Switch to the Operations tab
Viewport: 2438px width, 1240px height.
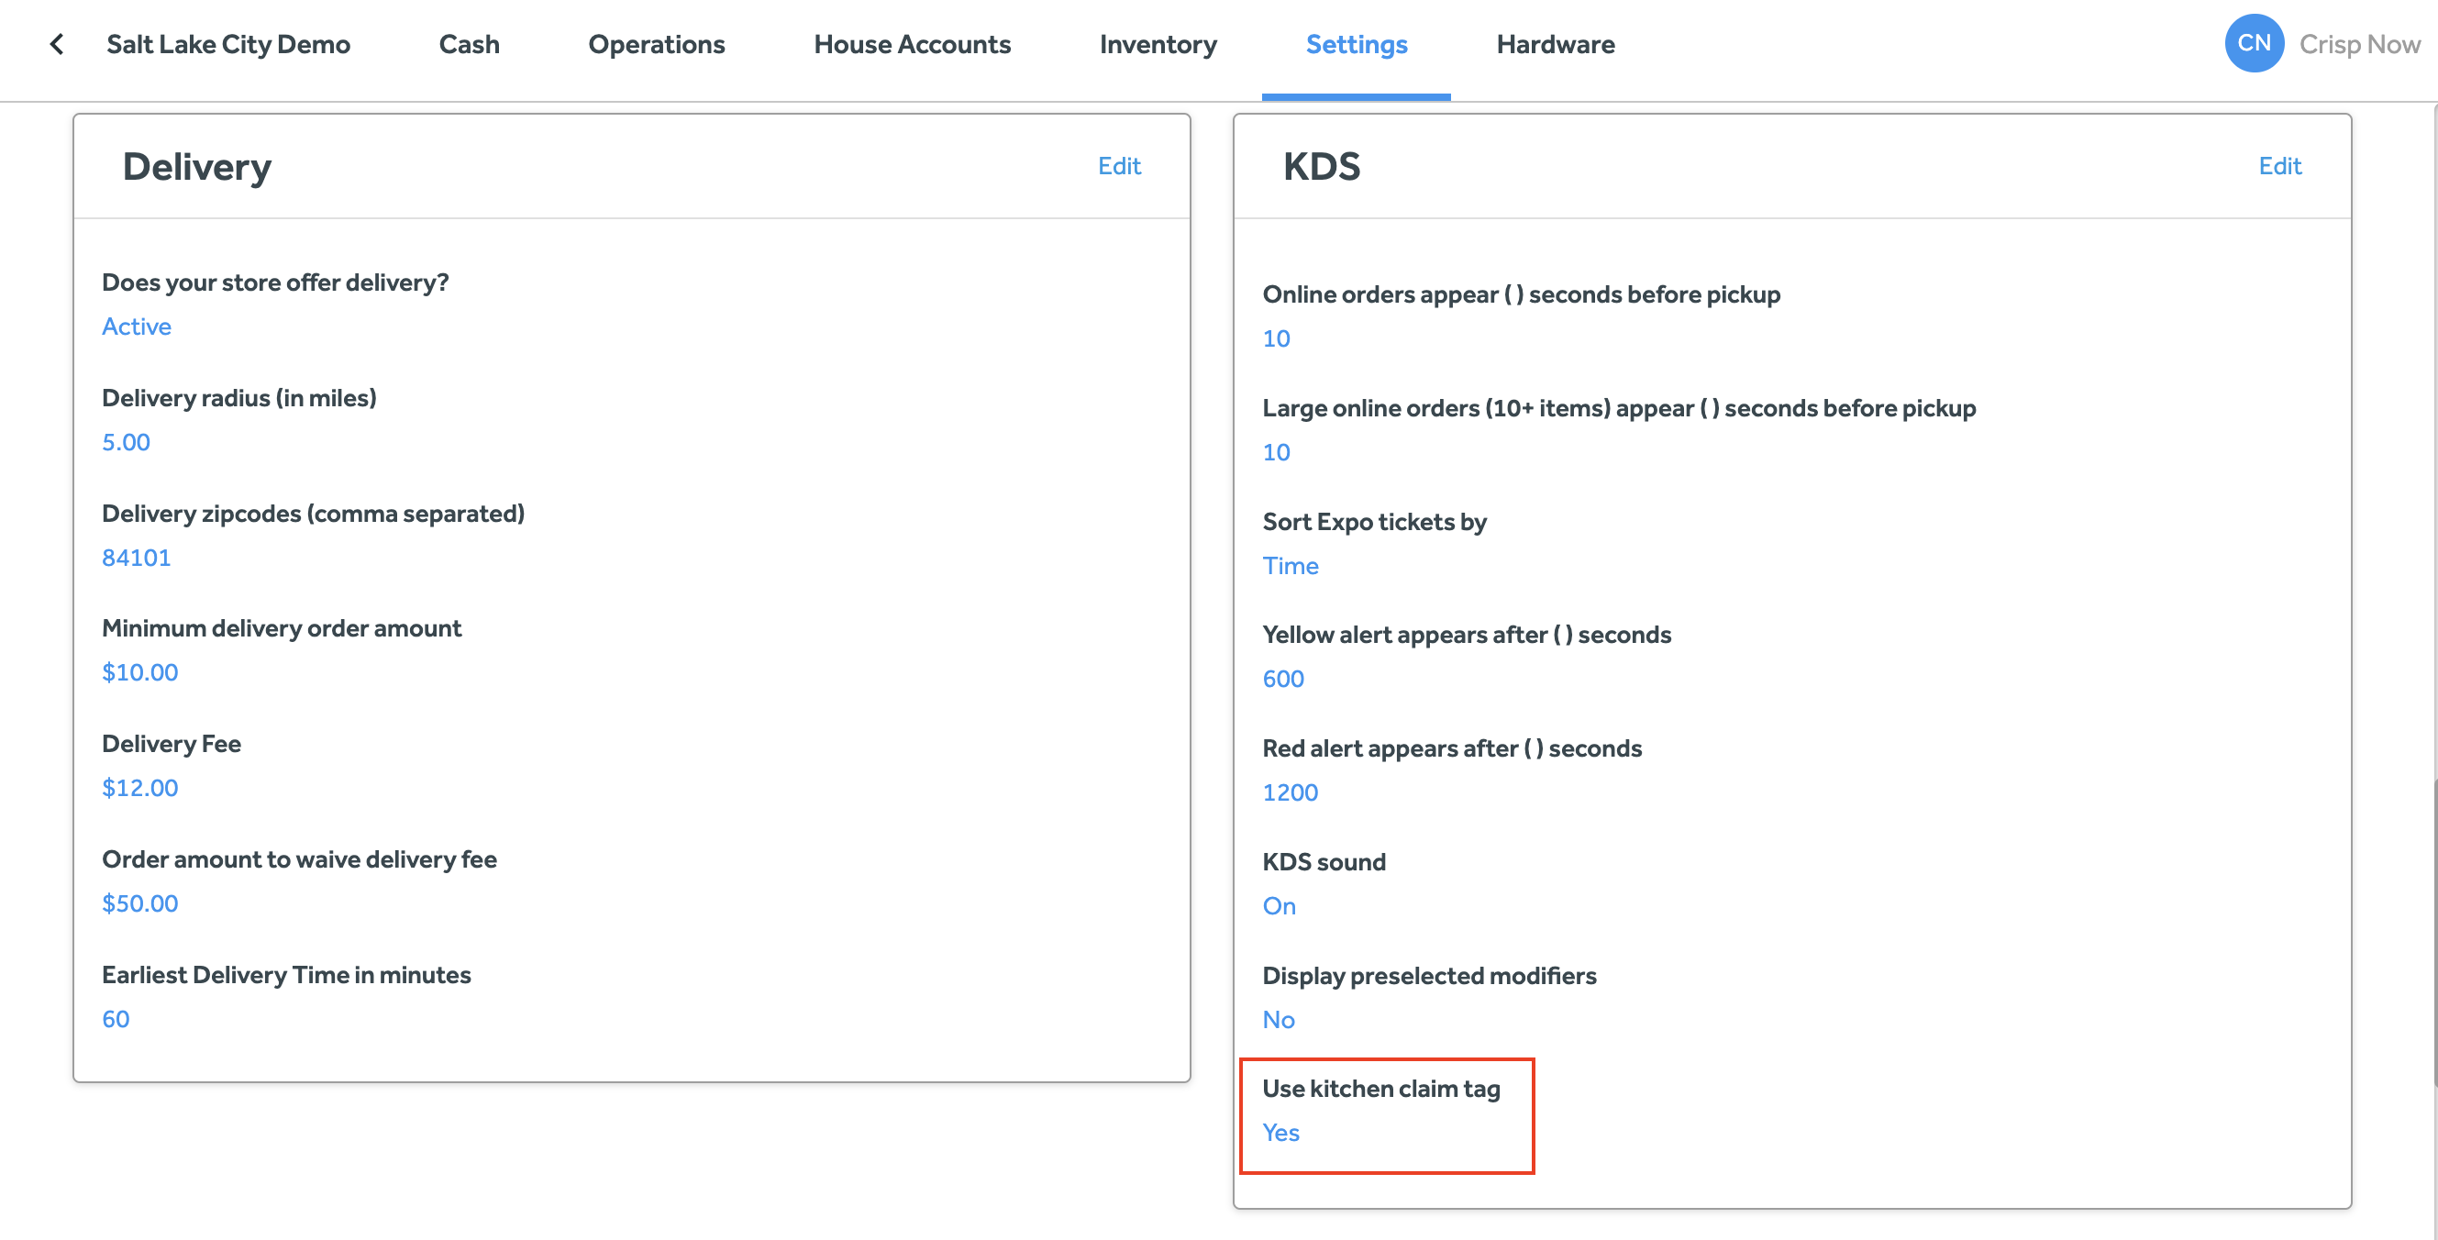[656, 45]
